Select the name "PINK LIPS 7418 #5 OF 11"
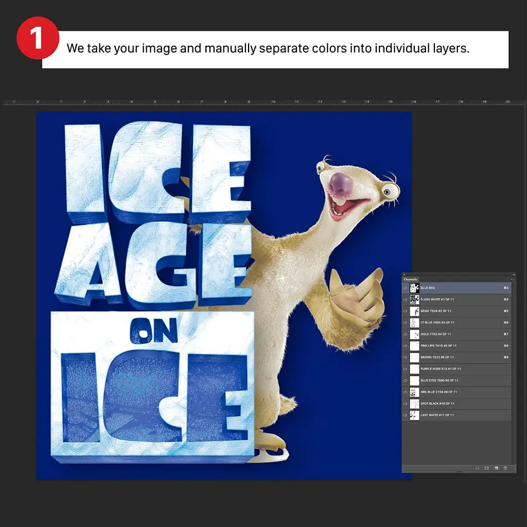This screenshot has width=527, height=527. [x=438, y=346]
